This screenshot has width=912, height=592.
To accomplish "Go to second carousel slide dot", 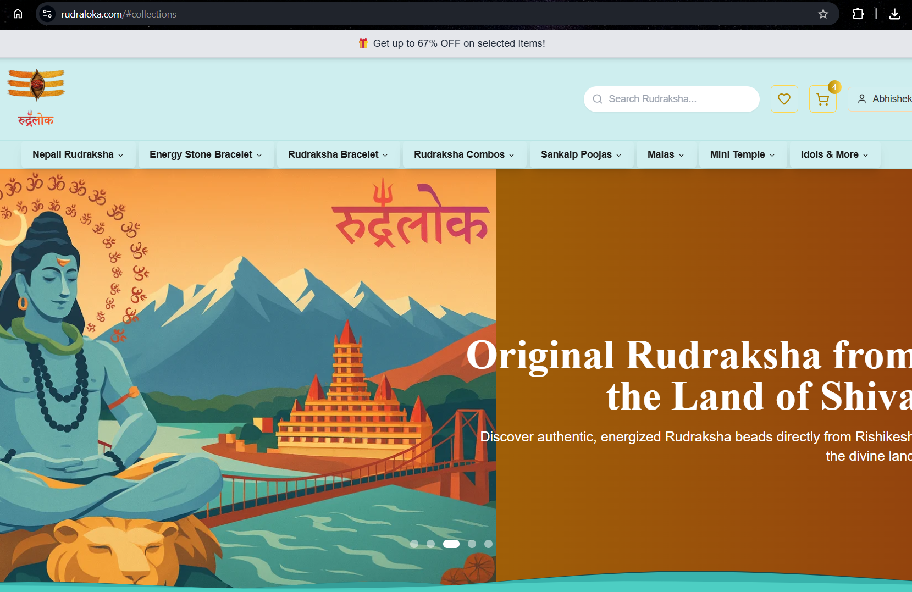I will pos(431,544).
